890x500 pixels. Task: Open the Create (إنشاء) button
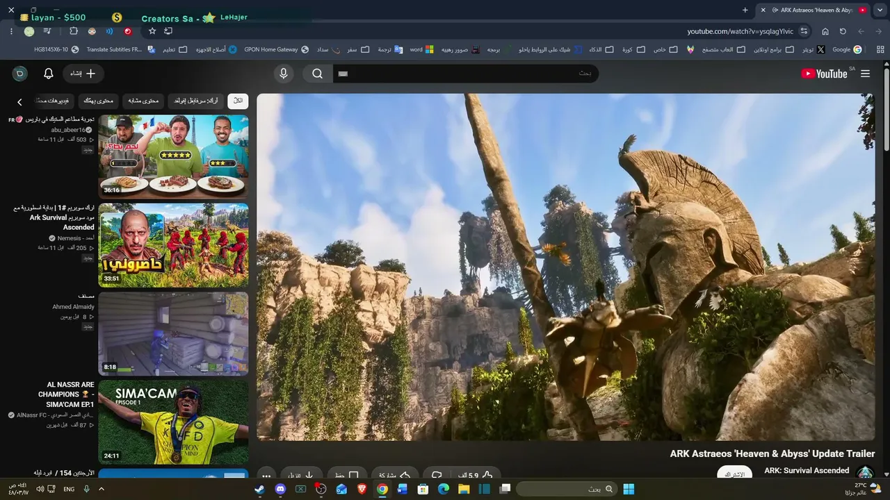tap(83, 74)
